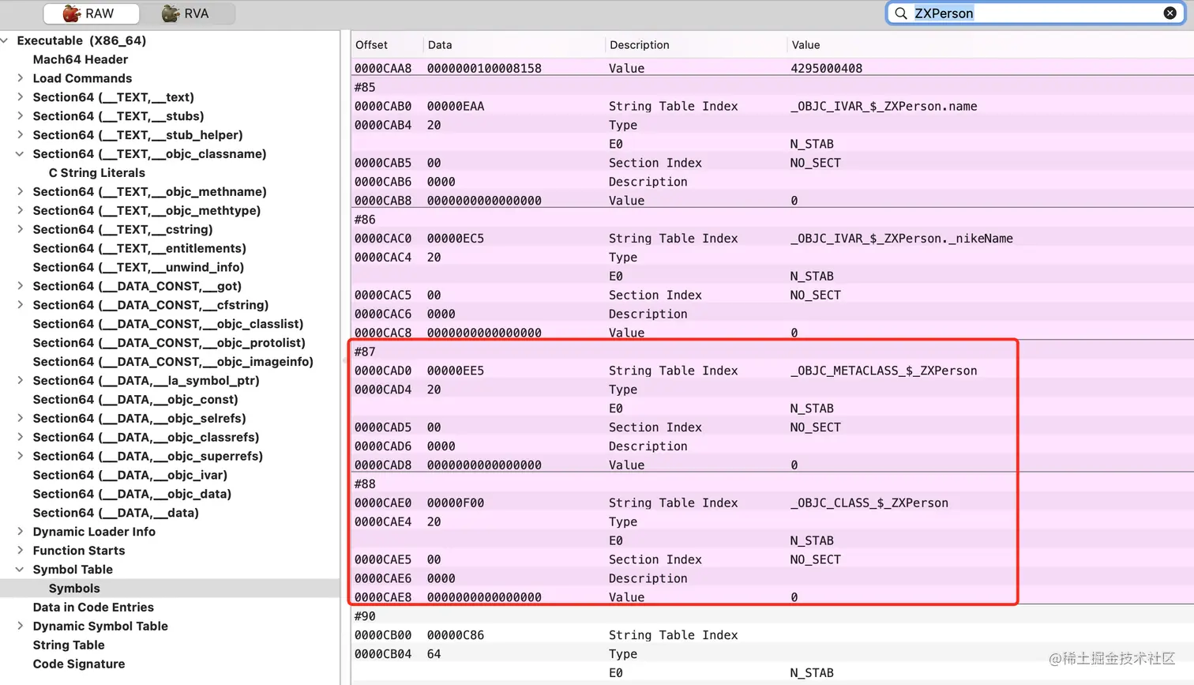
Task: Select the _OBJC_METACLASS_$_ZXPerson value
Action: point(884,371)
